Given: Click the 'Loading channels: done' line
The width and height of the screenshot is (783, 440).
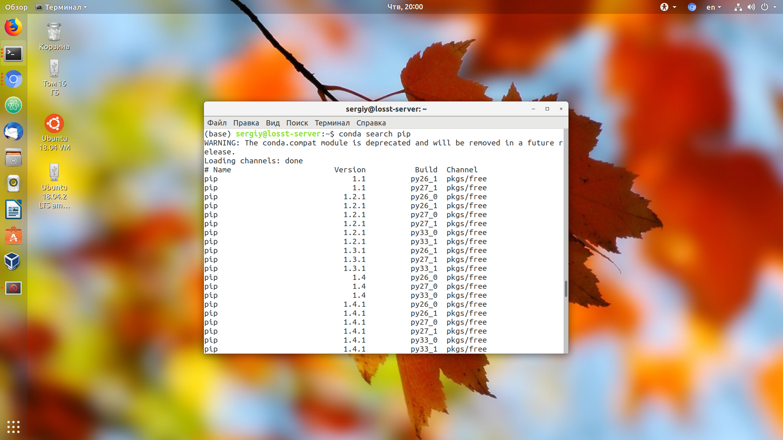Looking at the screenshot, I should point(253,161).
